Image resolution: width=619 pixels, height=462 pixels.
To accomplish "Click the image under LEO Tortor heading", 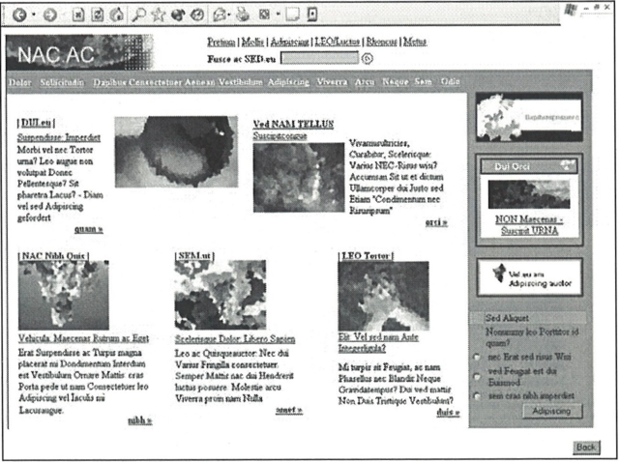I will point(384,296).
